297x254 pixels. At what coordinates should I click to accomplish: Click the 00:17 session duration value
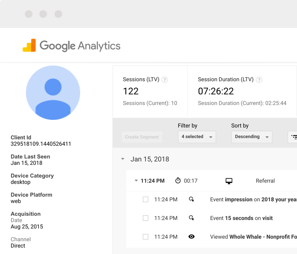tap(191, 181)
